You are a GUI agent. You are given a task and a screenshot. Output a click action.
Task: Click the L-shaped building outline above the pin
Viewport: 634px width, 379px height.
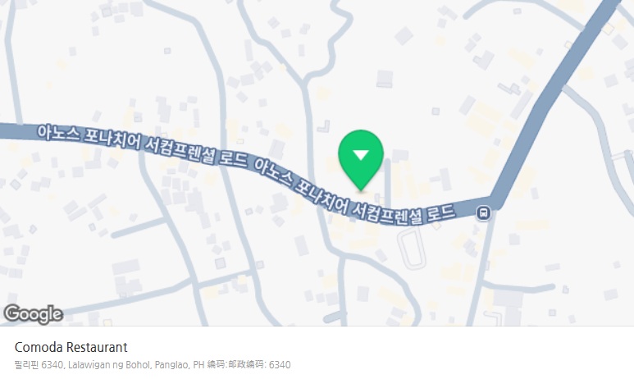(x=324, y=126)
